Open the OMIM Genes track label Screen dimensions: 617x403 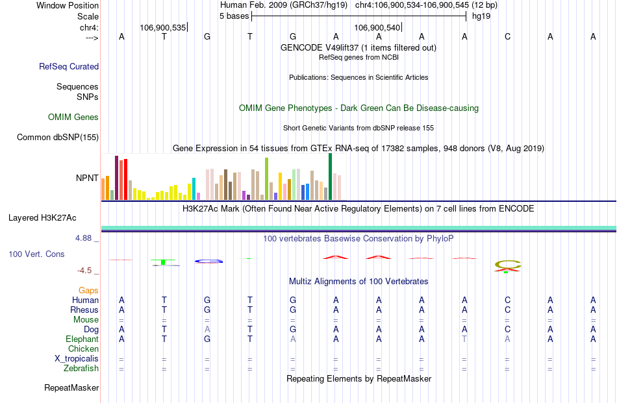73,117
